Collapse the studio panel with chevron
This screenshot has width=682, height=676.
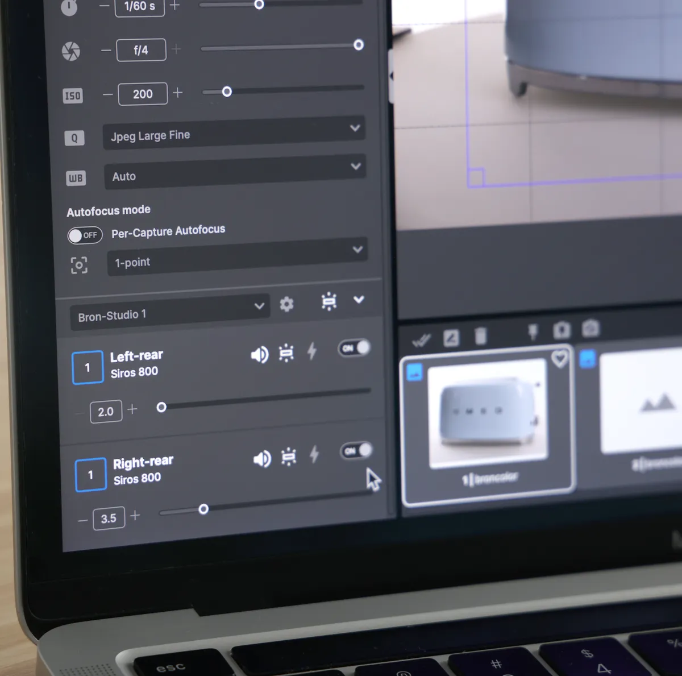[x=359, y=299]
